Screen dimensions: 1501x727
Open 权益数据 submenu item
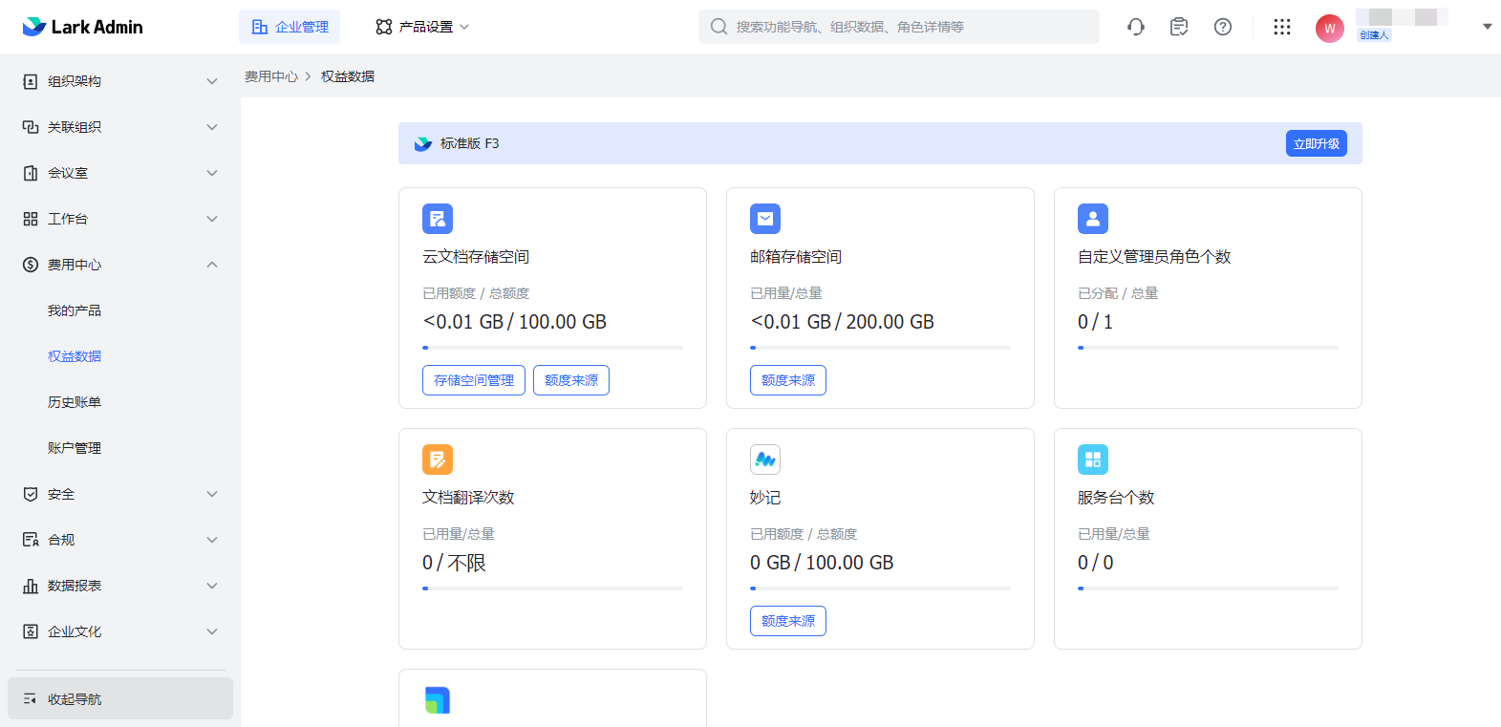[75, 356]
